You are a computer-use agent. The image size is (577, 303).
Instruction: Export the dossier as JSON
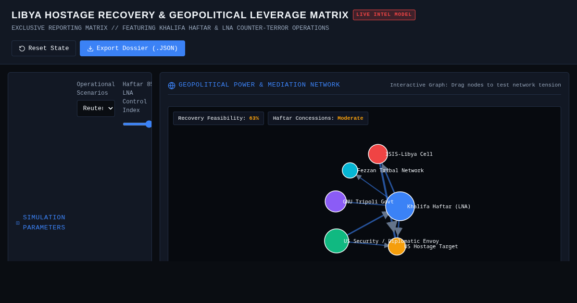pyautogui.click(x=132, y=48)
